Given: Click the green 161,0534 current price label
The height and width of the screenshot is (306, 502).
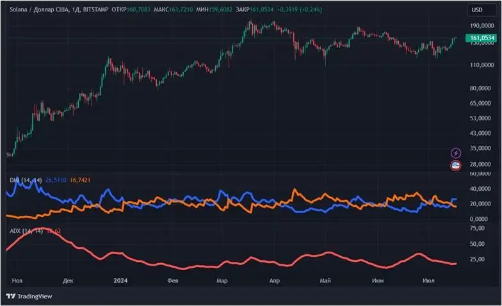Looking at the screenshot, I should [483, 38].
